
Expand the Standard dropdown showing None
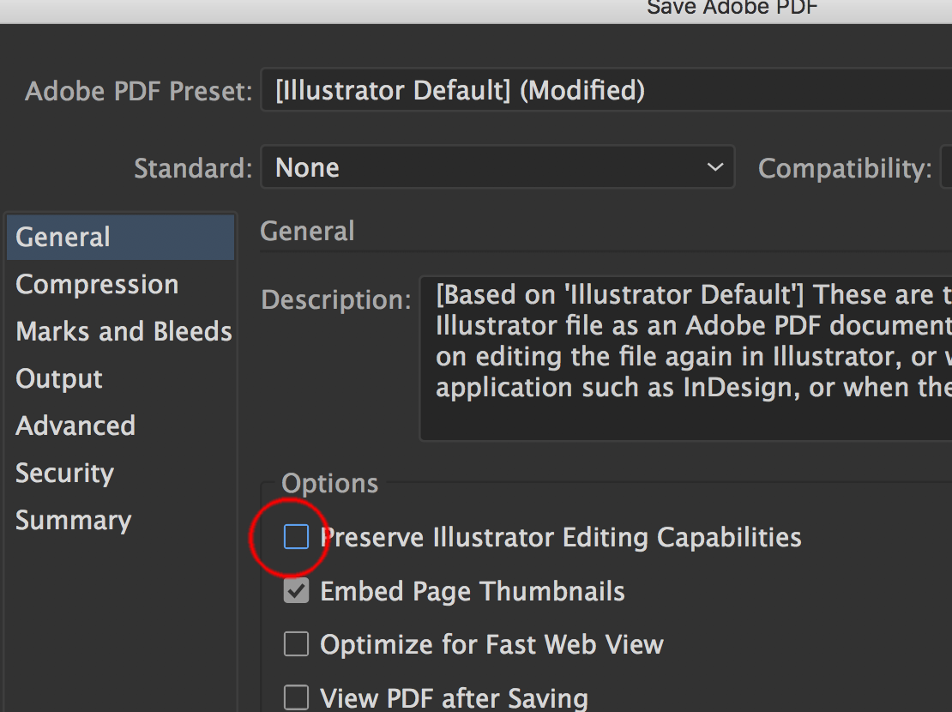497,167
